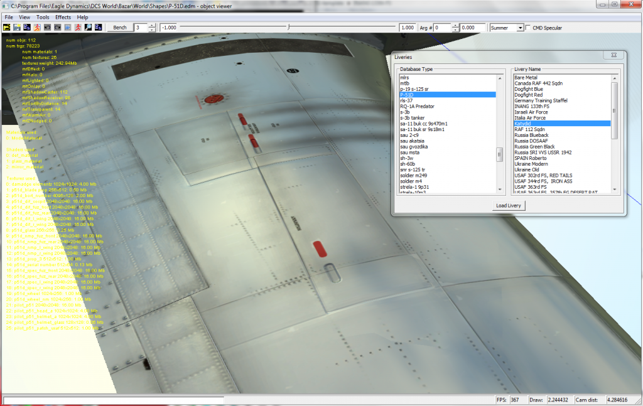This screenshot has height=406, width=643.
Task: Click the second toolbar icon beside the folder
Action: pyautogui.click(x=17, y=28)
